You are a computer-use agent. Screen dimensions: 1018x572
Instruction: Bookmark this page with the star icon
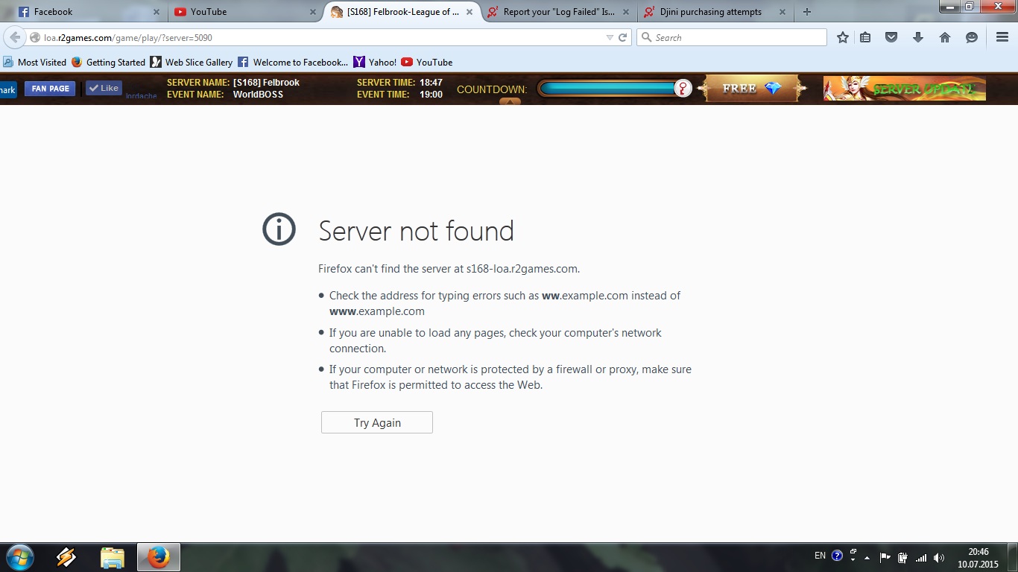point(843,38)
